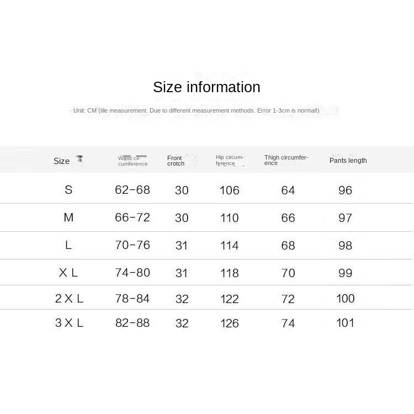Click the Thigh circumference header

click(x=286, y=160)
